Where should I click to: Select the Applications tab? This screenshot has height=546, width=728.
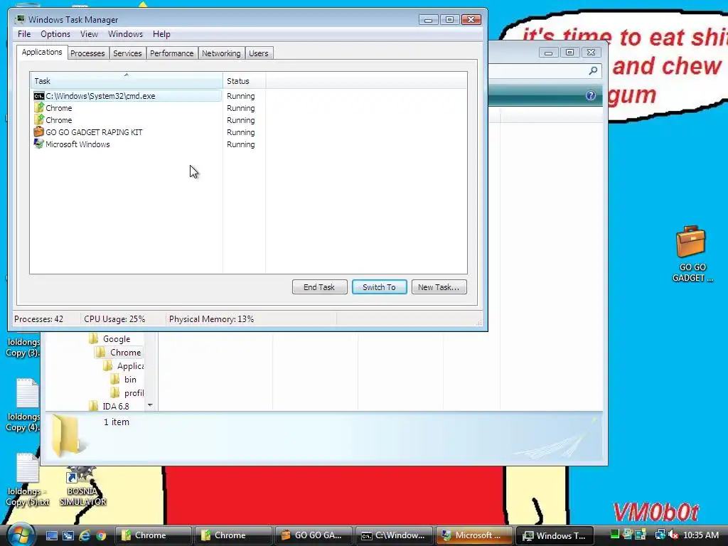[42, 52]
